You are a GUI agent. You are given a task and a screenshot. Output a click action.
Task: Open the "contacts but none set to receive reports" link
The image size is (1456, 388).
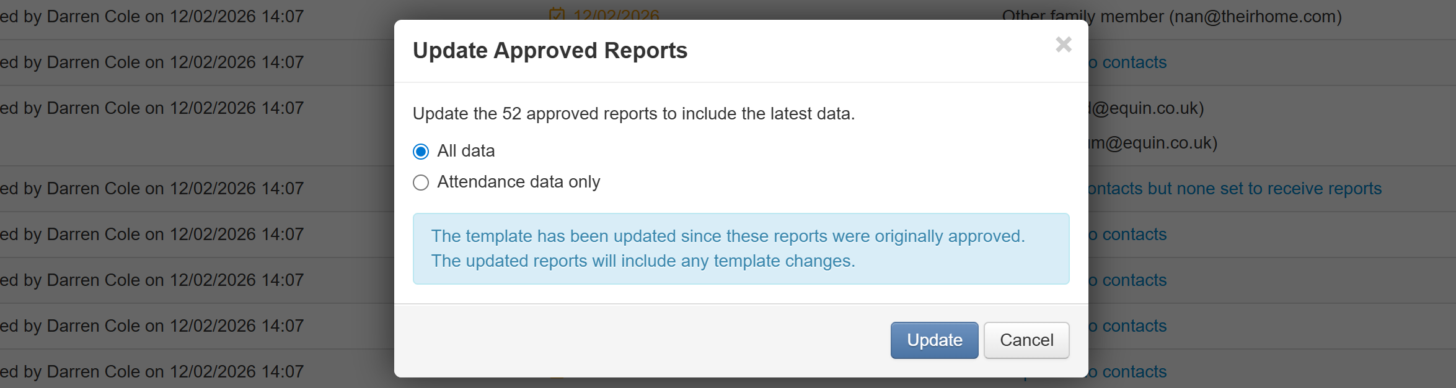1234,189
